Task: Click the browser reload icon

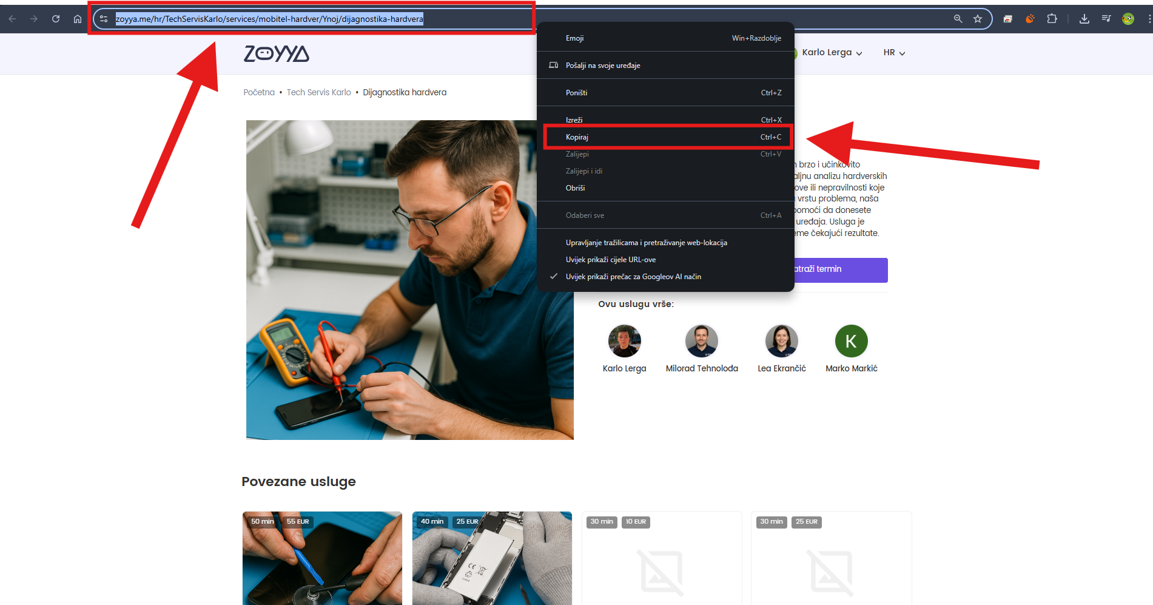Action: (x=56, y=19)
